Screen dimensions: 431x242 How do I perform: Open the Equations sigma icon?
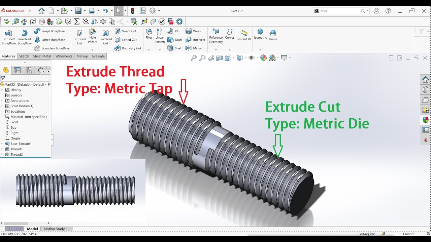pyautogui.click(x=77, y=22)
